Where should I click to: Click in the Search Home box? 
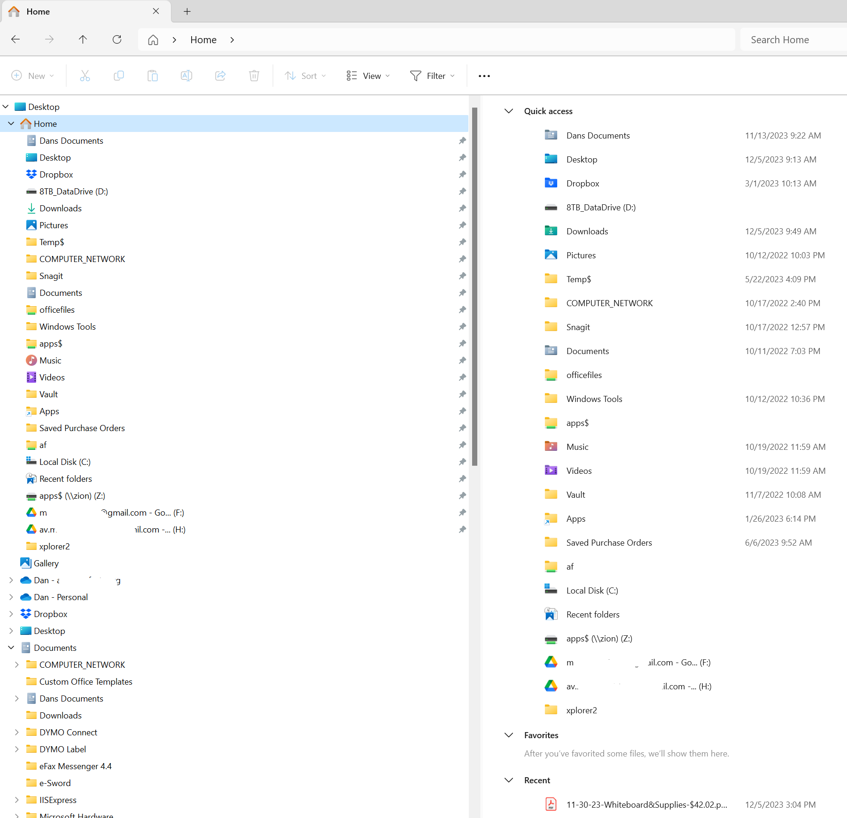(x=793, y=40)
